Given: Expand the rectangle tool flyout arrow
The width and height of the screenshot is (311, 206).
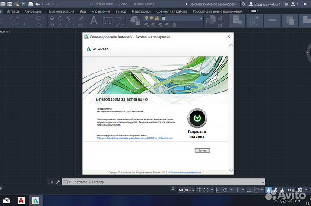Looking at the screenshot, I should (44, 18).
